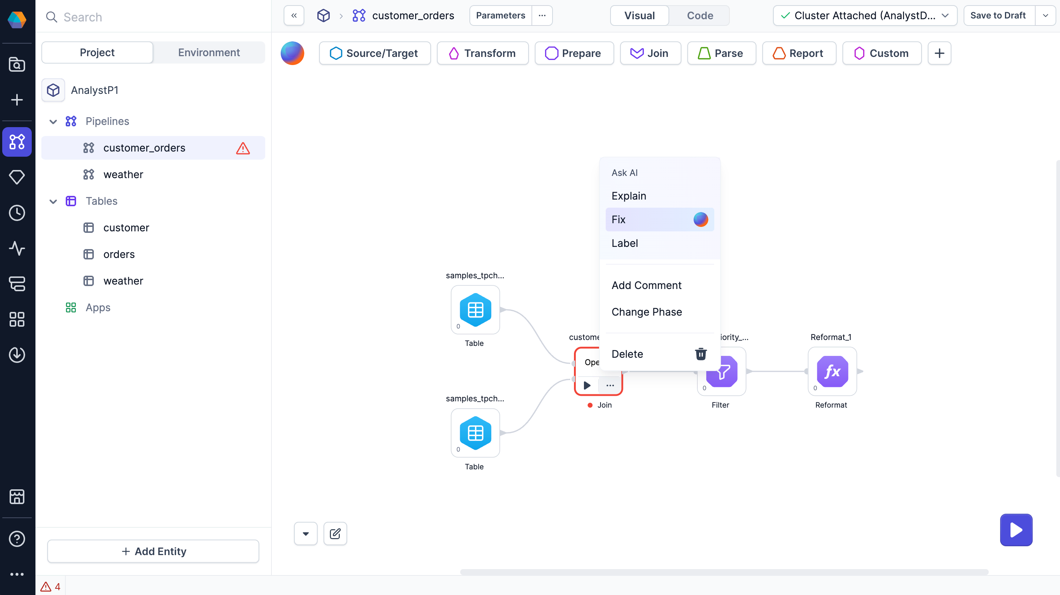Open the Cluster Attached dropdown
Image resolution: width=1060 pixels, height=595 pixels.
(x=865, y=16)
